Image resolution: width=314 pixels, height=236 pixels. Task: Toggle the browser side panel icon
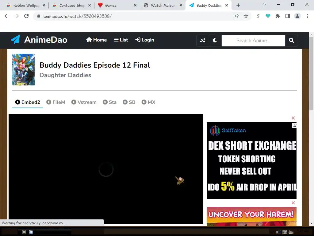coord(288,16)
